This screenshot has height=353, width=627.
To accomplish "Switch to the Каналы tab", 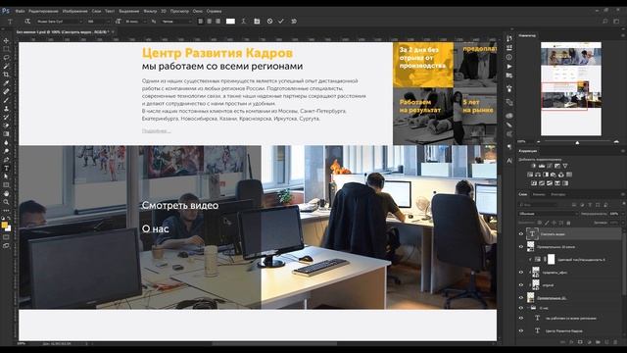I will pos(539,194).
